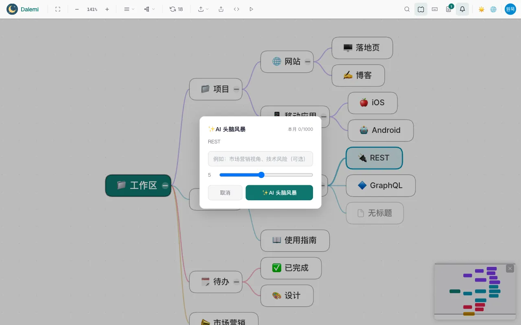Collapse the 项目 branch
The width and height of the screenshot is (521, 325).
(x=236, y=89)
